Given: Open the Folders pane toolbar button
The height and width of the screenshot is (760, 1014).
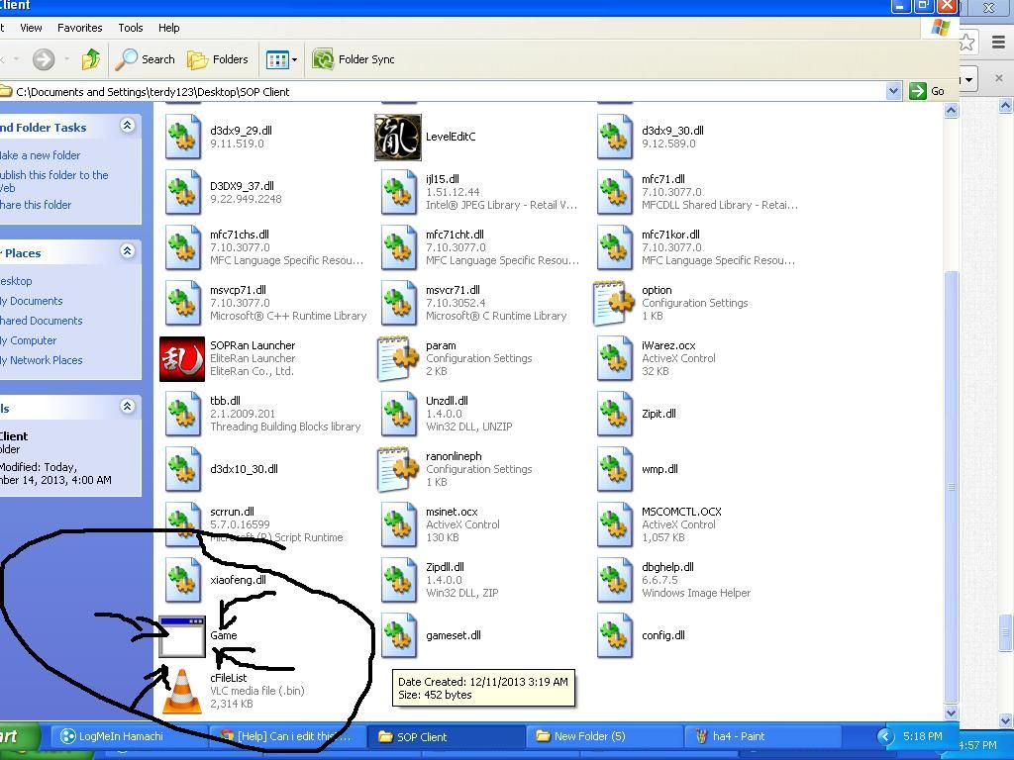Looking at the screenshot, I should click(218, 59).
